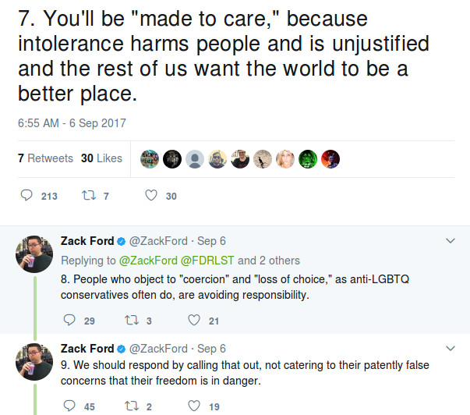Like tweet 9 with 19 likes
This screenshot has width=470, height=415.
tap(194, 406)
